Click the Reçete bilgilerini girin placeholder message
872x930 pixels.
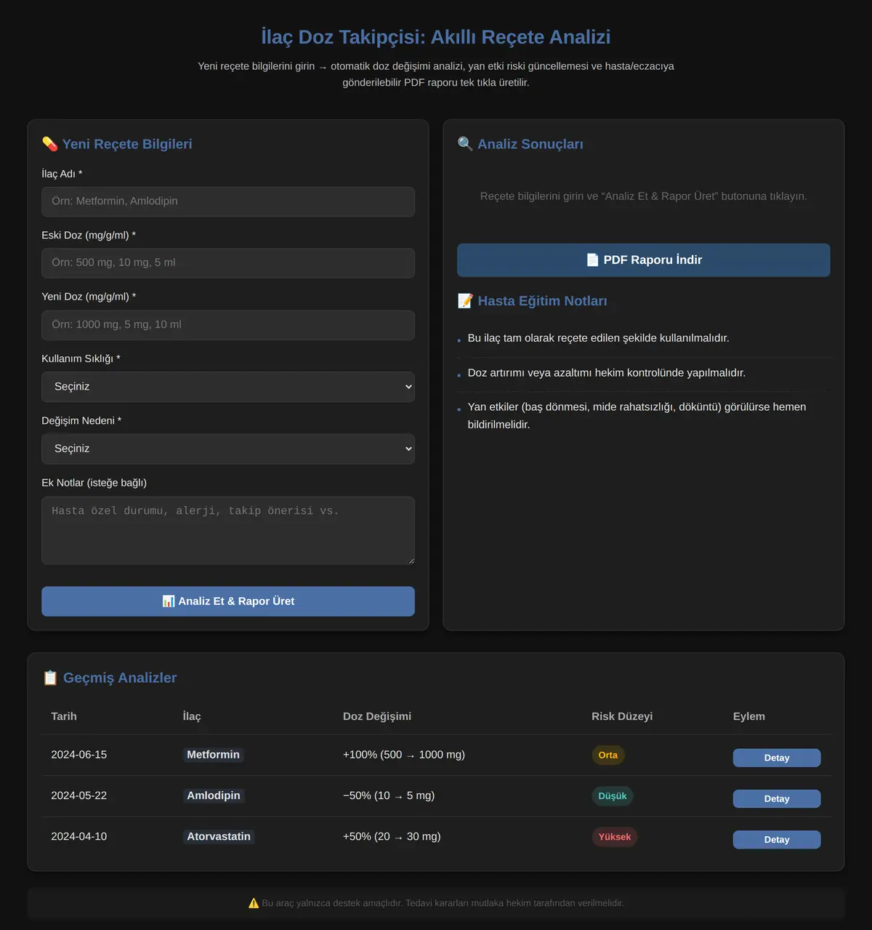coord(644,196)
